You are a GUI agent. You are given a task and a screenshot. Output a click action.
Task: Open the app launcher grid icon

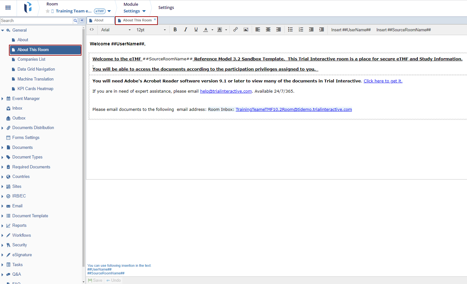(8, 8)
